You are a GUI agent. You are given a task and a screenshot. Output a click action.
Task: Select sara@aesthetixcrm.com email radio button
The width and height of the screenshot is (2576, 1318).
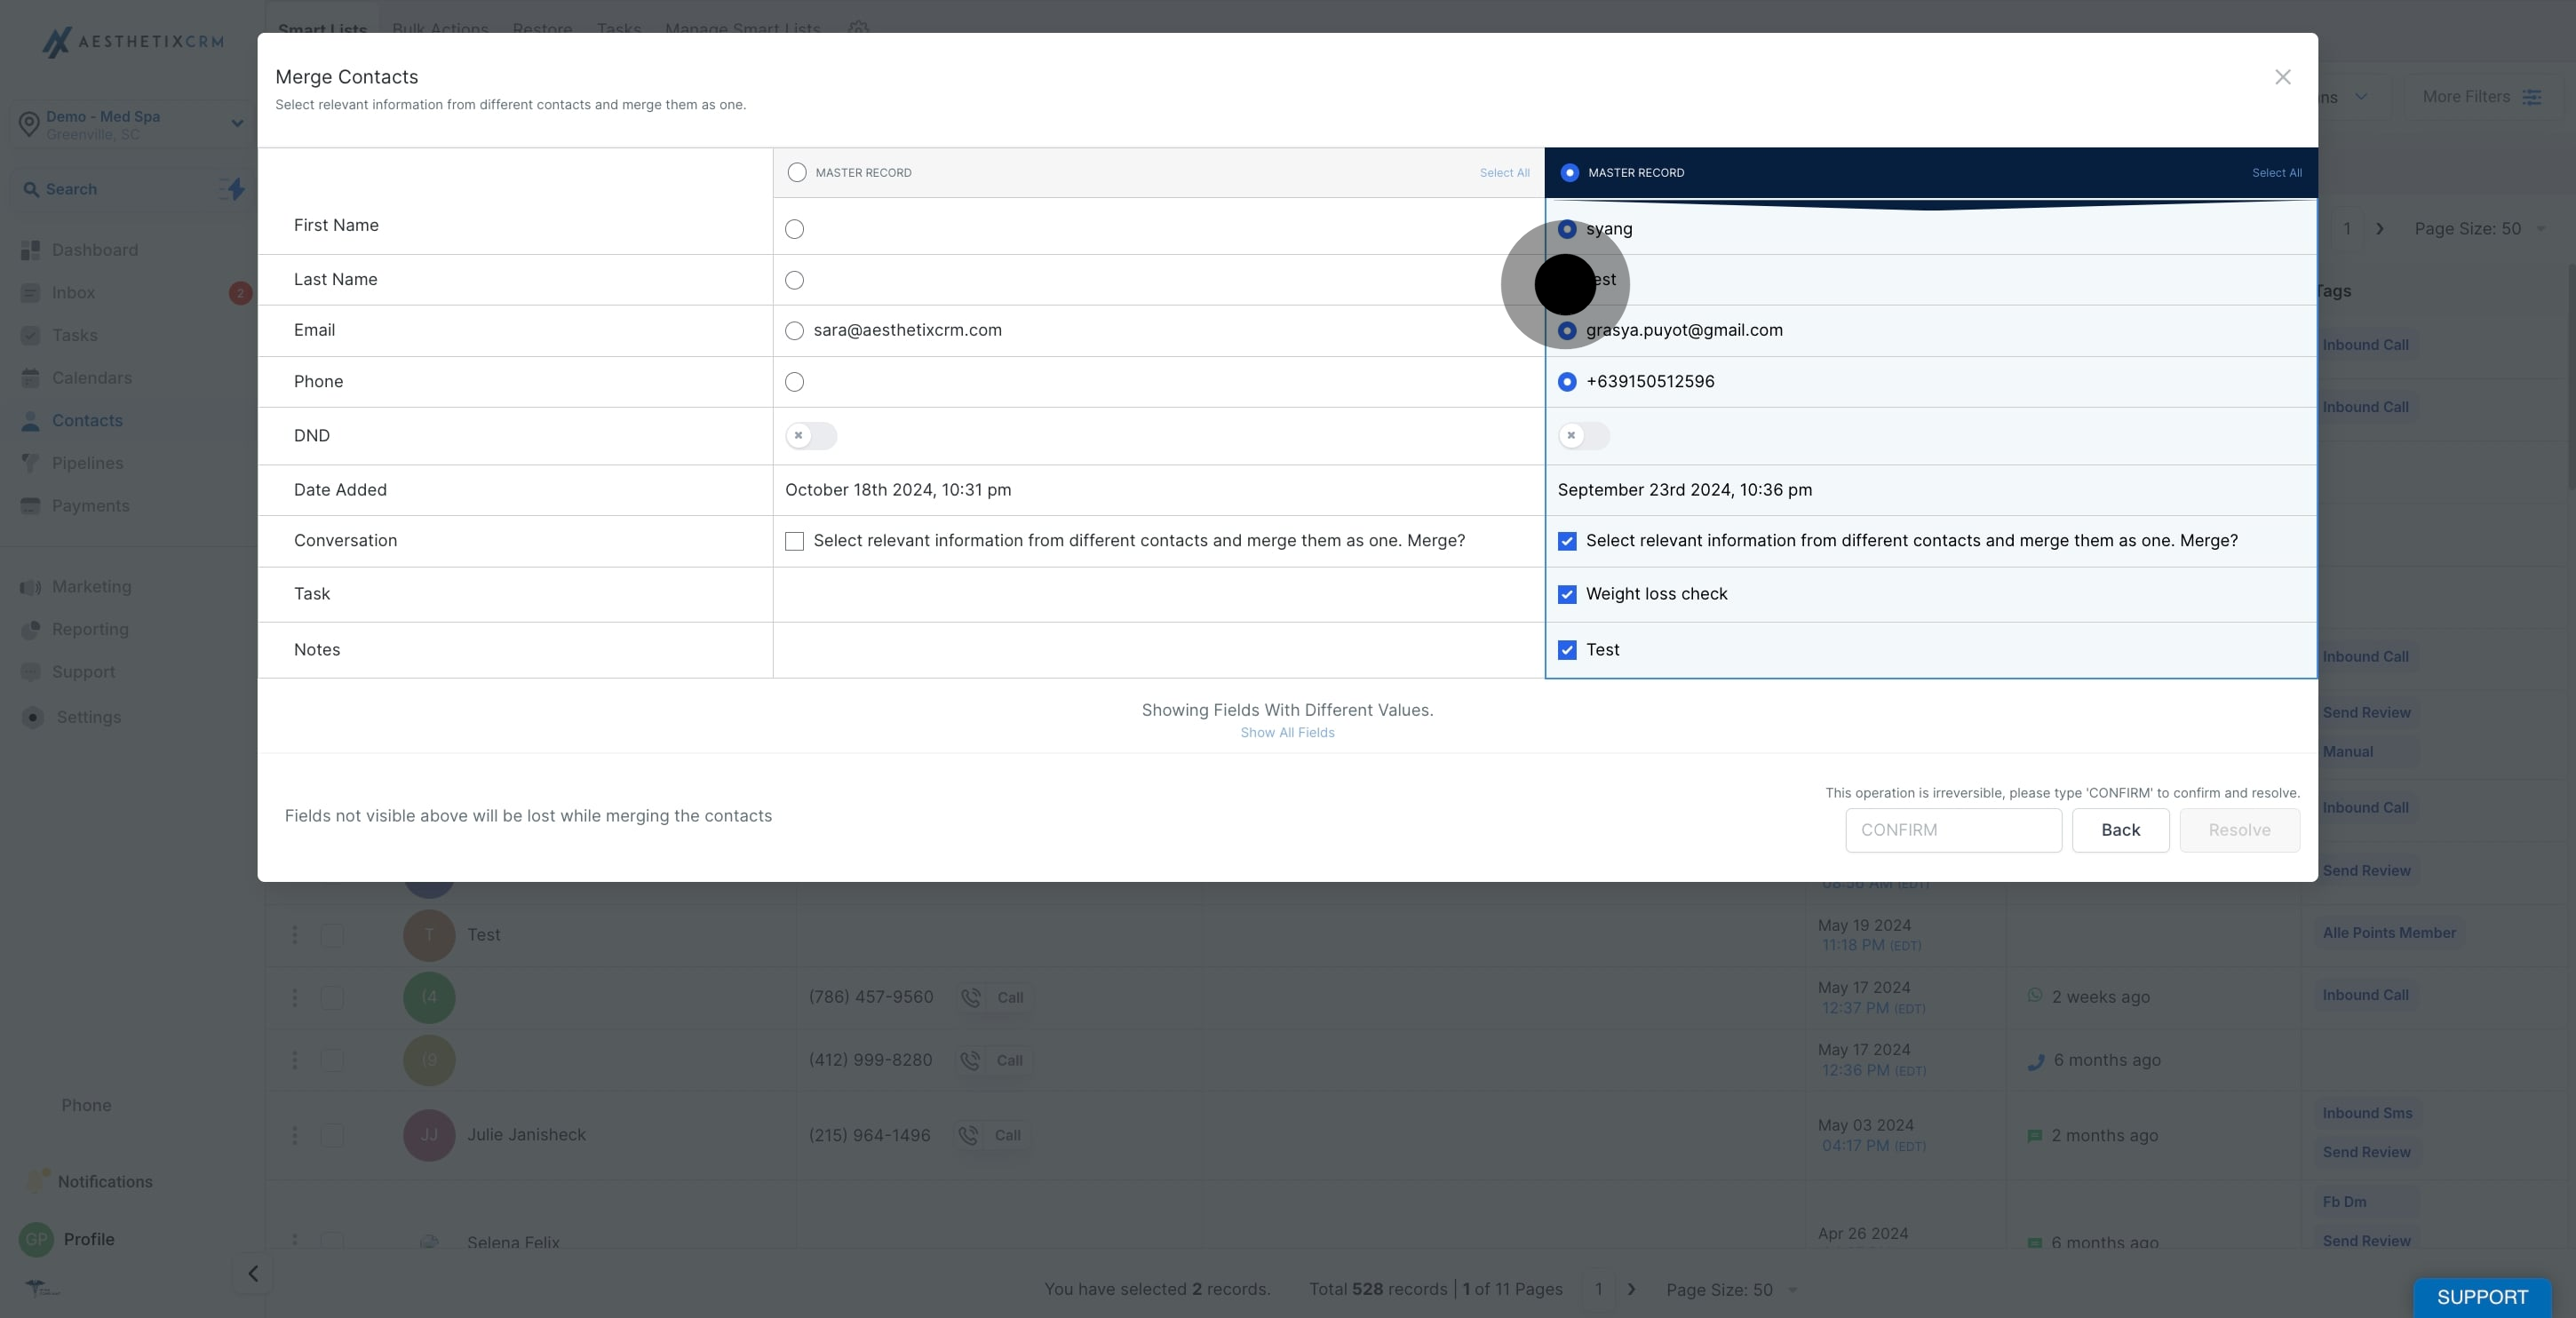pos(794,331)
